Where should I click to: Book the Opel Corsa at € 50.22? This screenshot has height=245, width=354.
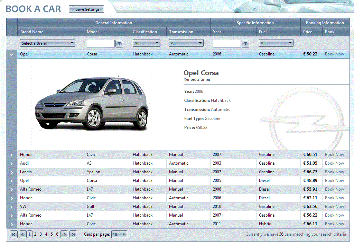coord(334,54)
